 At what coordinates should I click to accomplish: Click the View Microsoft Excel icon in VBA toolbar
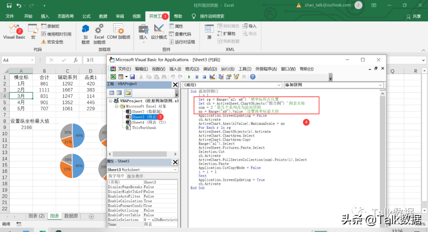(113, 77)
